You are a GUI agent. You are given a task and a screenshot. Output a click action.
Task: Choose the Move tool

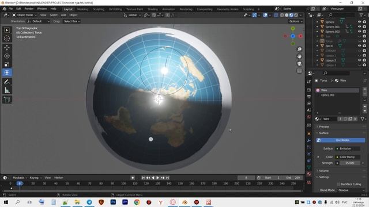[x=7, y=48]
